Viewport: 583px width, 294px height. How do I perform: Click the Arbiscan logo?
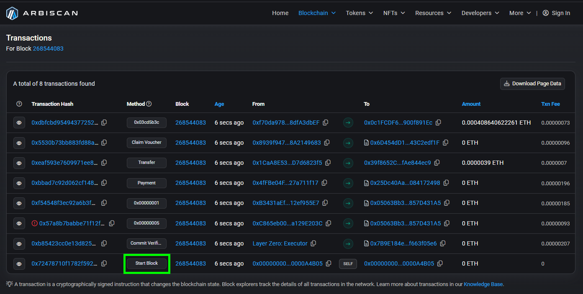point(42,13)
